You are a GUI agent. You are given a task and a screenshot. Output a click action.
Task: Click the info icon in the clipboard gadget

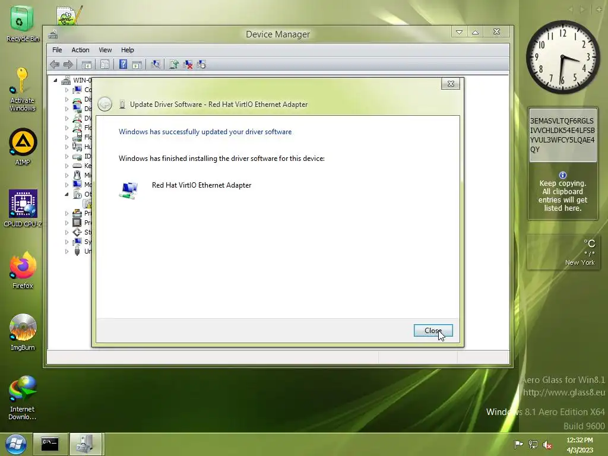563,175
